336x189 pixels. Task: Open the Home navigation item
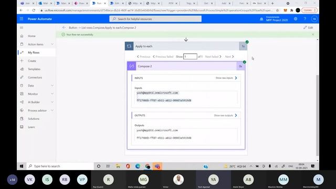coord(31,36)
